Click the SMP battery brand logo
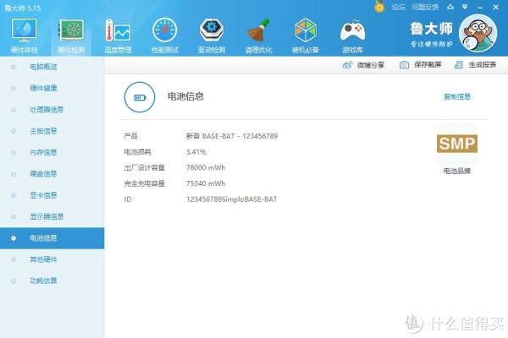 [x=457, y=144]
